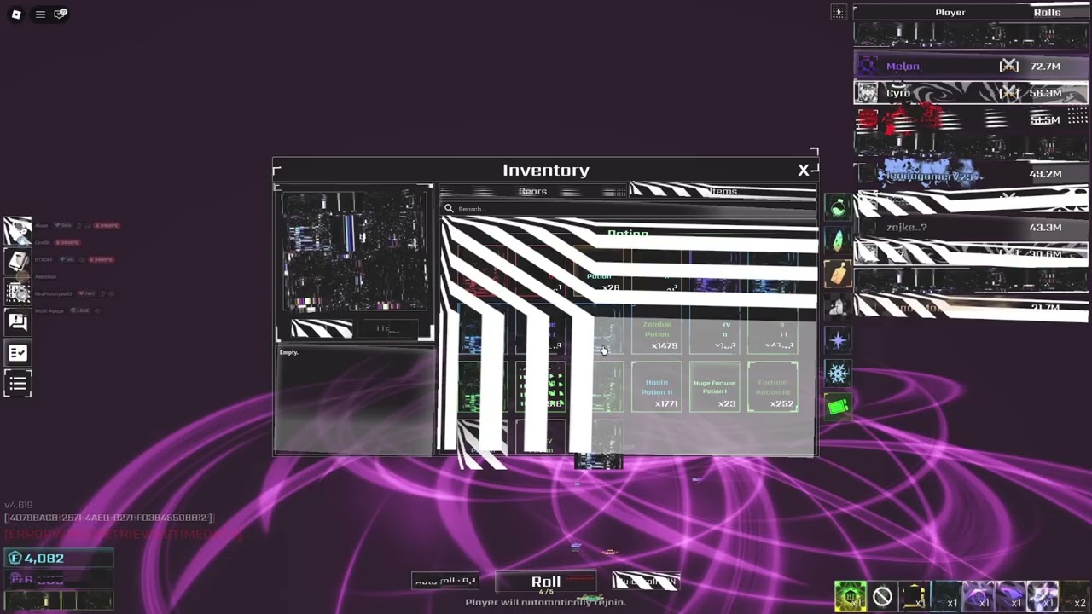Select the grey rock category icon
The height and width of the screenshot is (614, 1092).
click(838, 307)
